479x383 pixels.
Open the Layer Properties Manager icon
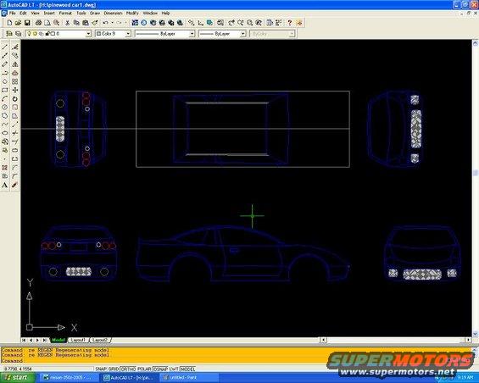[9, 34]
